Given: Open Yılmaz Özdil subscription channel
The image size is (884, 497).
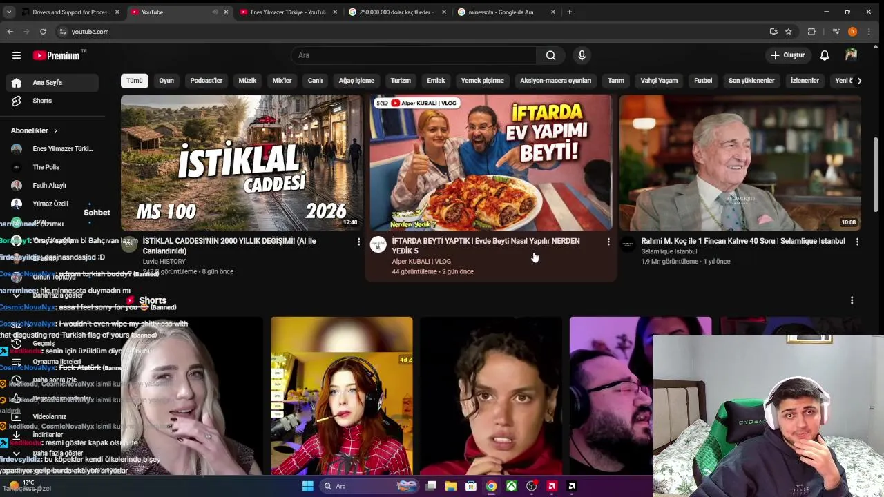Looking at the screenshot, I should tap(52, 204).
